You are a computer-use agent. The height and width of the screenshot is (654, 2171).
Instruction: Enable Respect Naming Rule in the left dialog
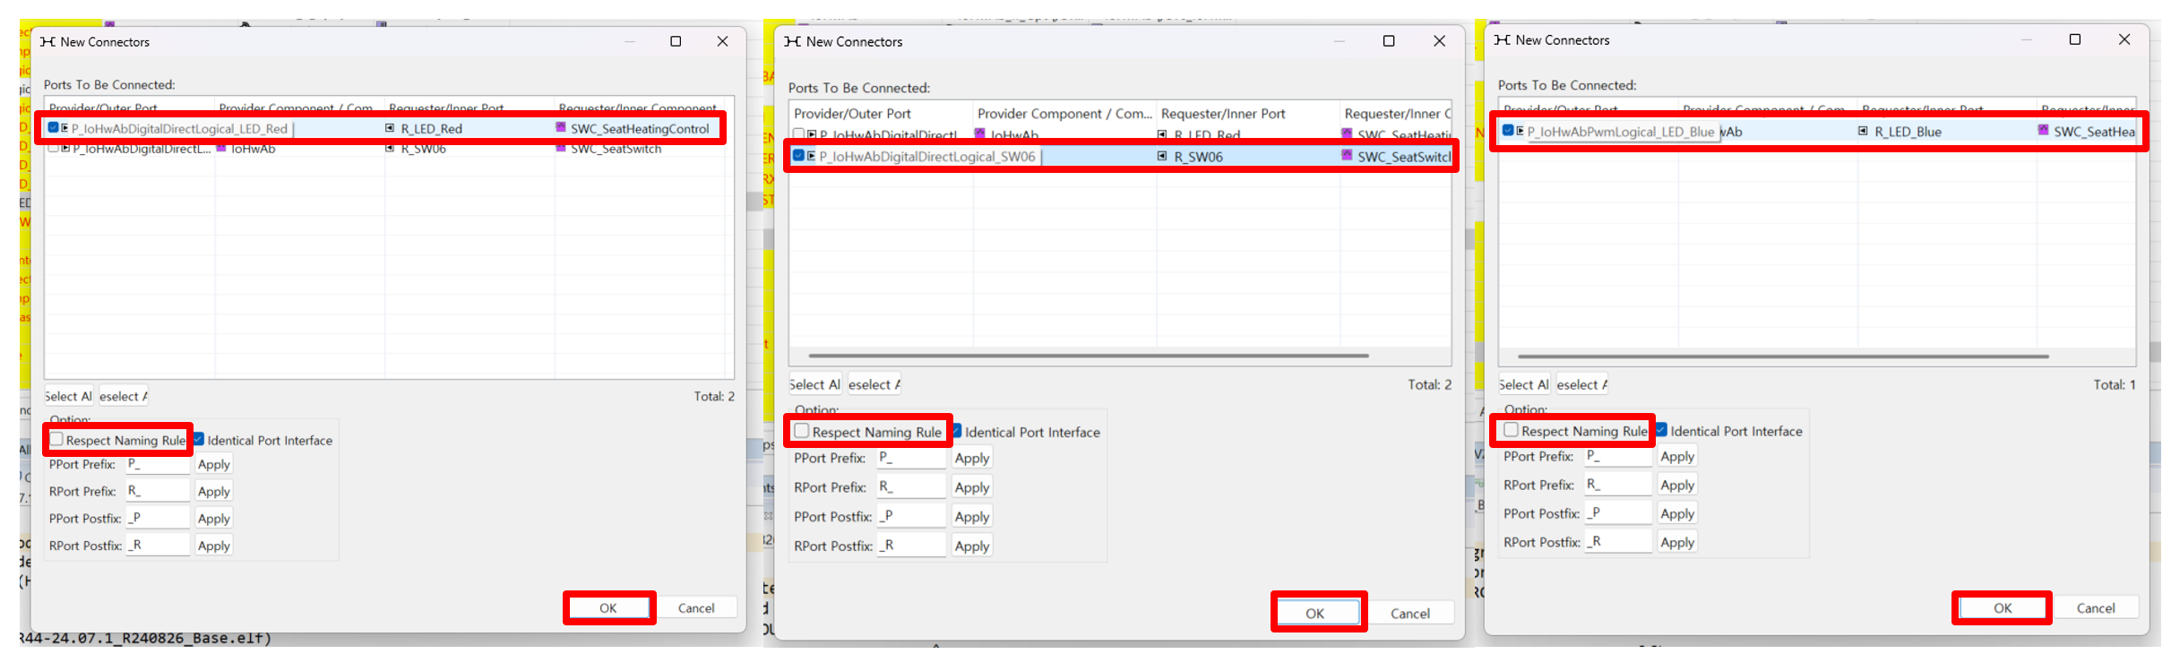coord(56,439)
